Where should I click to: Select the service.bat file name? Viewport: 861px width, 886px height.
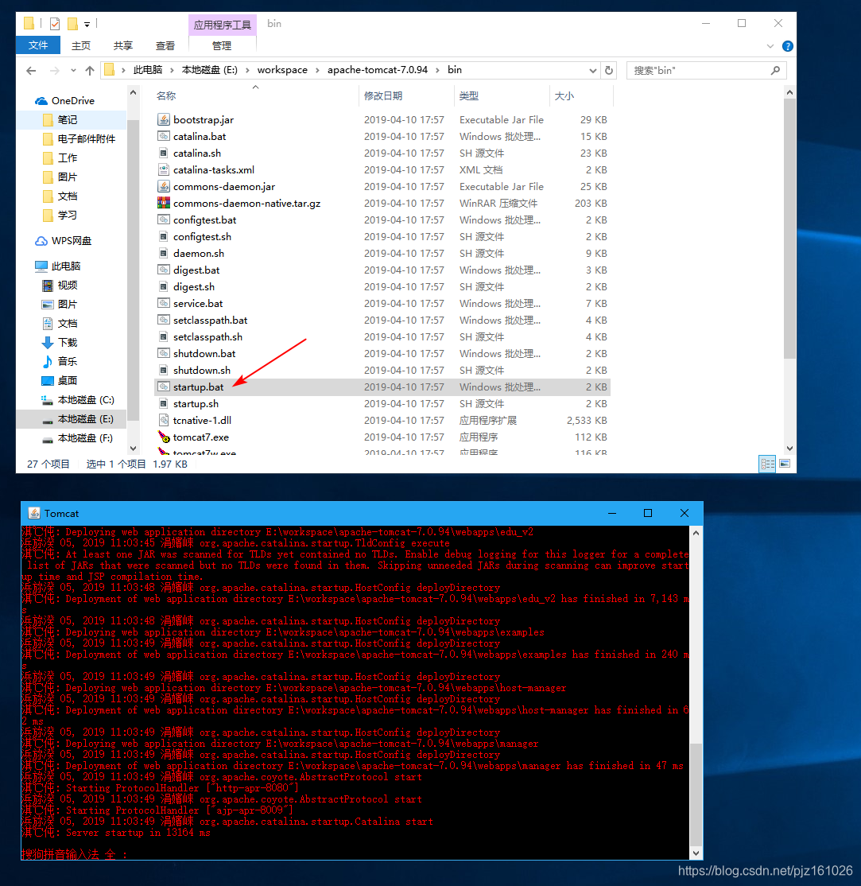pyautogui.click(x=198, y=304)
